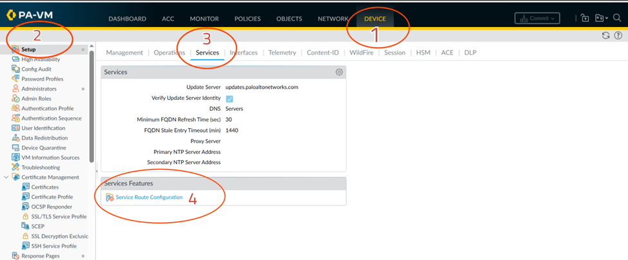The image size is (628, 260).
Task: Select SSL Decryption Exclusion in sidebar
Action: [60, 236]
